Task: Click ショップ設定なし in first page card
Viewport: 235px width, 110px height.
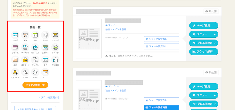Action: click(x=162, y=39)
